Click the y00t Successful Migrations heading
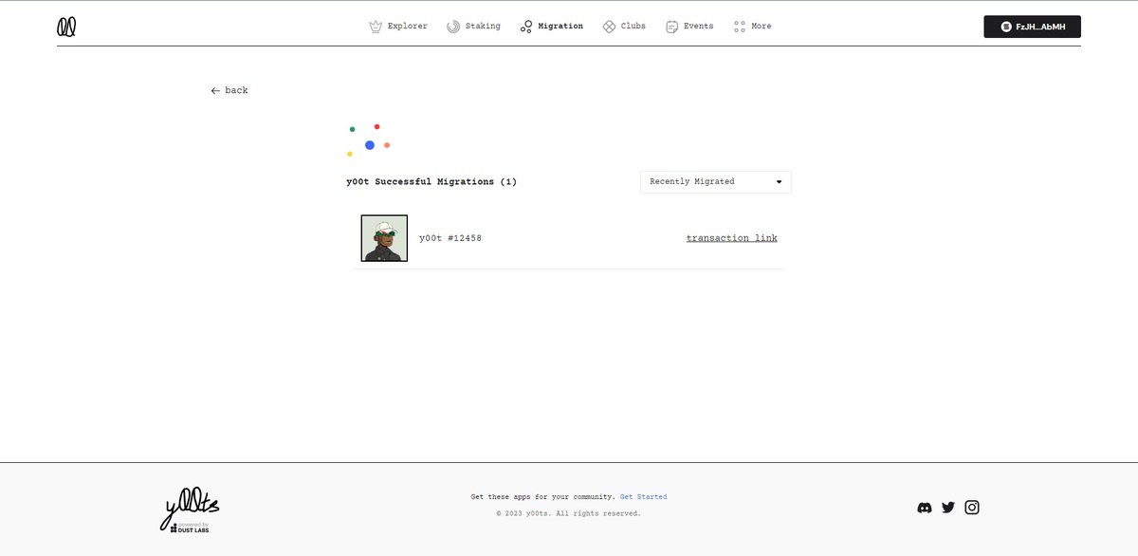1138x556 pixels. (x=431, y=181)
